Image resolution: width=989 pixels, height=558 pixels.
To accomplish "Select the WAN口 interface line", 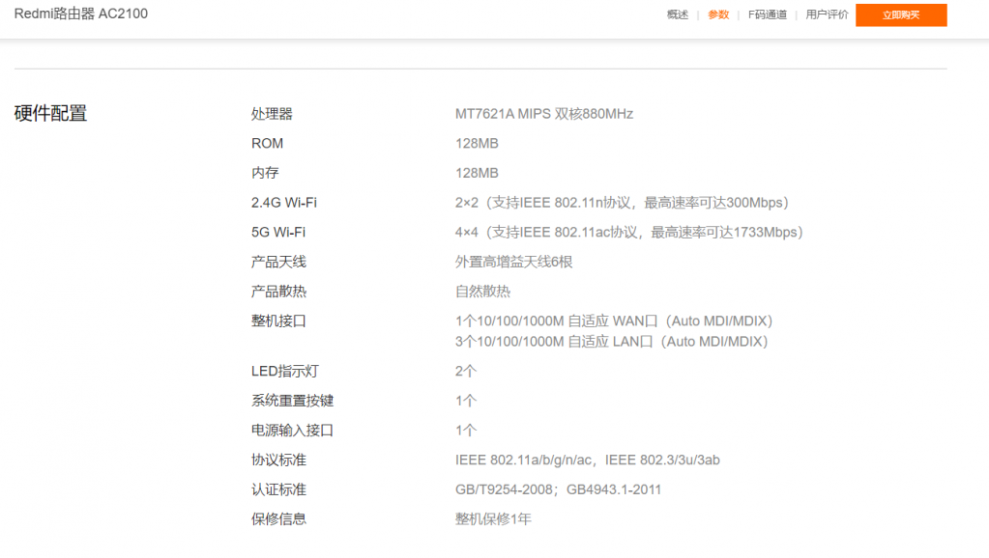I will click(614, 321).
